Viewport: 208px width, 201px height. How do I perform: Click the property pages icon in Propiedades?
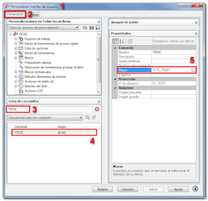point(129,41)
